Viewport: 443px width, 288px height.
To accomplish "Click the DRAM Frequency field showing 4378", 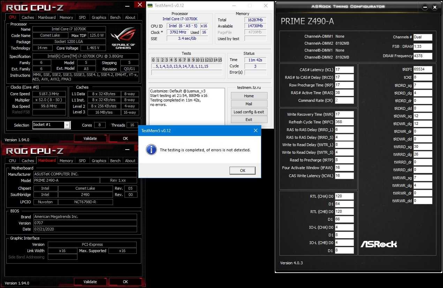I will 423,56.
